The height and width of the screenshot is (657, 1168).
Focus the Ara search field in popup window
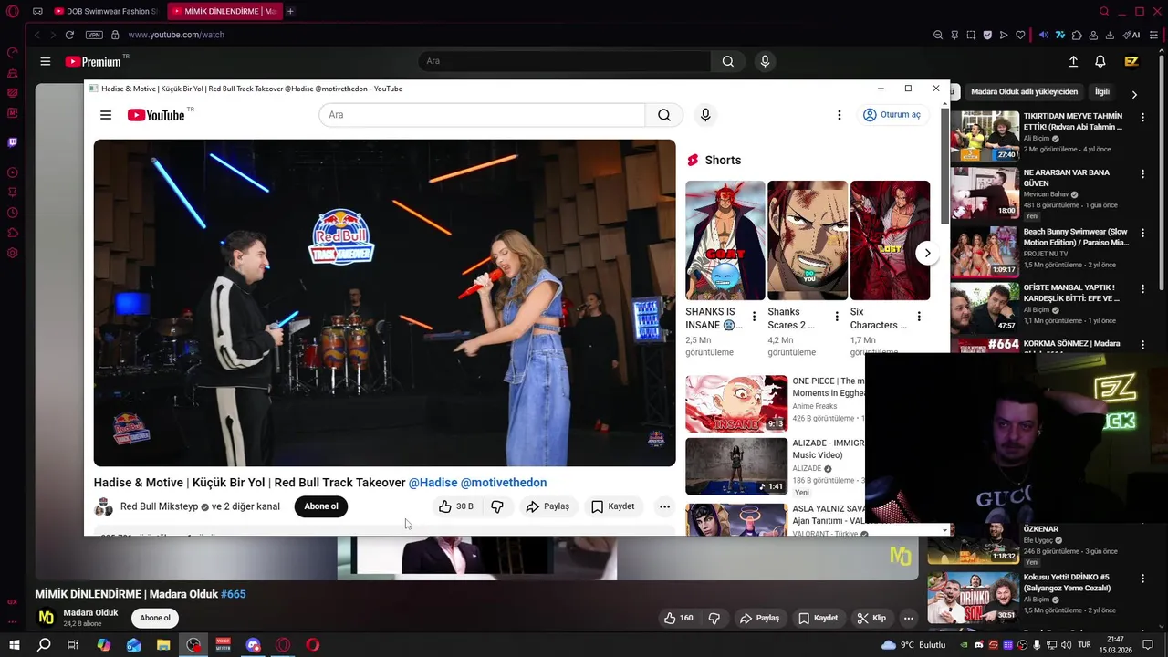(x=482, y=115)
